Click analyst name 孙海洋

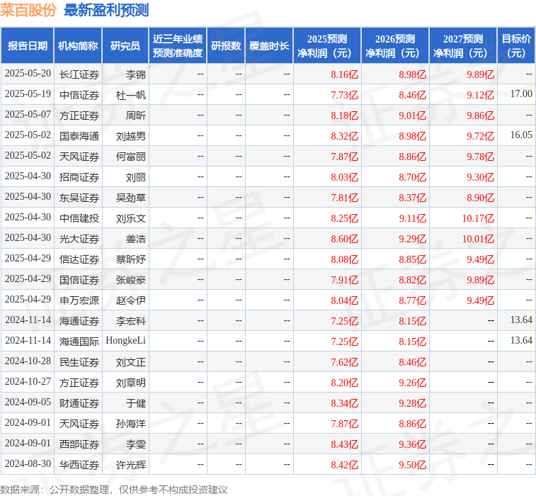[131, 424]
